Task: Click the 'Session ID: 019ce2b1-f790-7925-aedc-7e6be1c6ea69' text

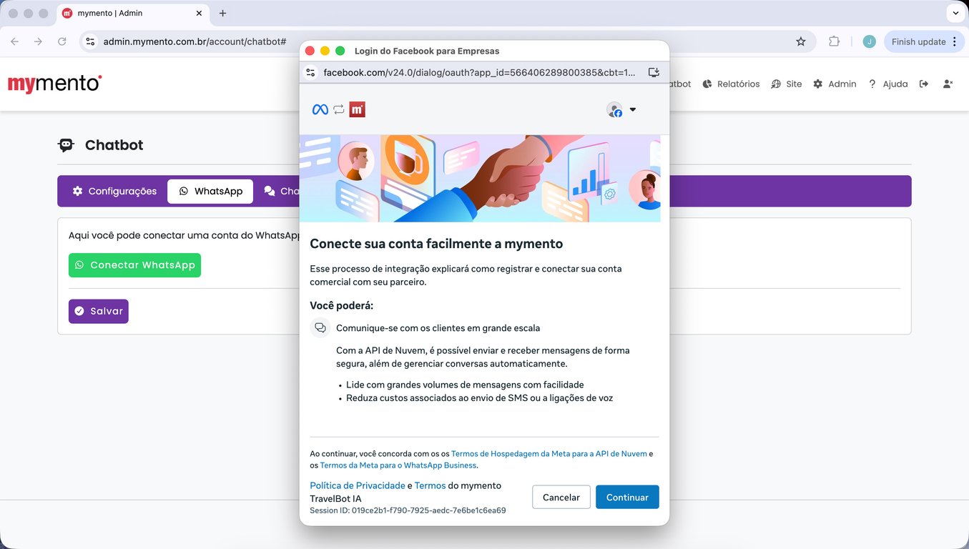Action: 408,510
